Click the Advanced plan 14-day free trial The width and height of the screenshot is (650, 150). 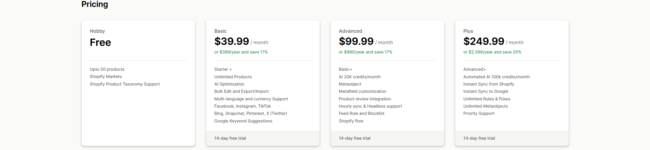(x=355, y=138)
